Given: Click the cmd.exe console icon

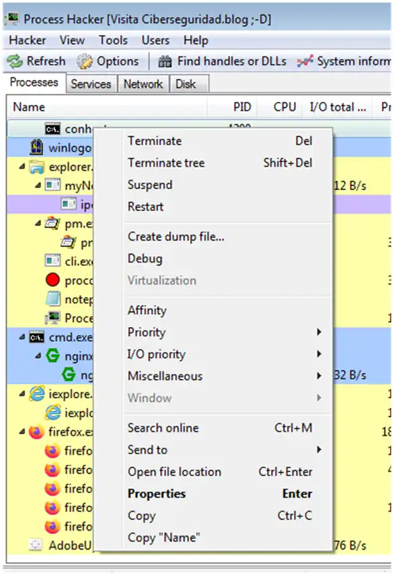Looking at the screenshot, I should tap(36, 337).
